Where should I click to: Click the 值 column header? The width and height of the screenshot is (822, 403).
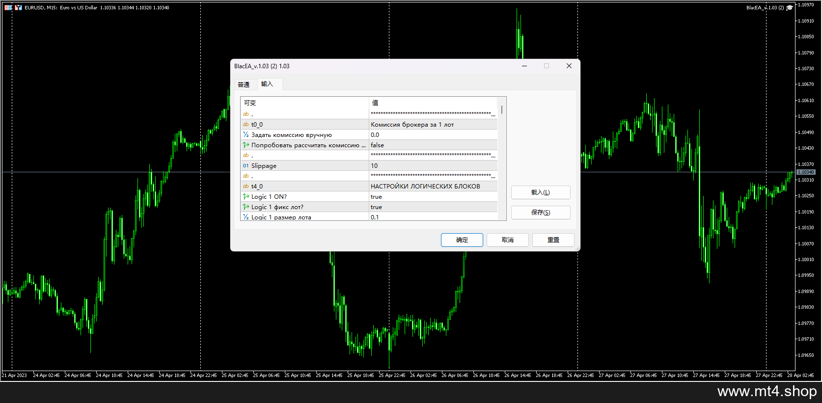tap(433, 103)
